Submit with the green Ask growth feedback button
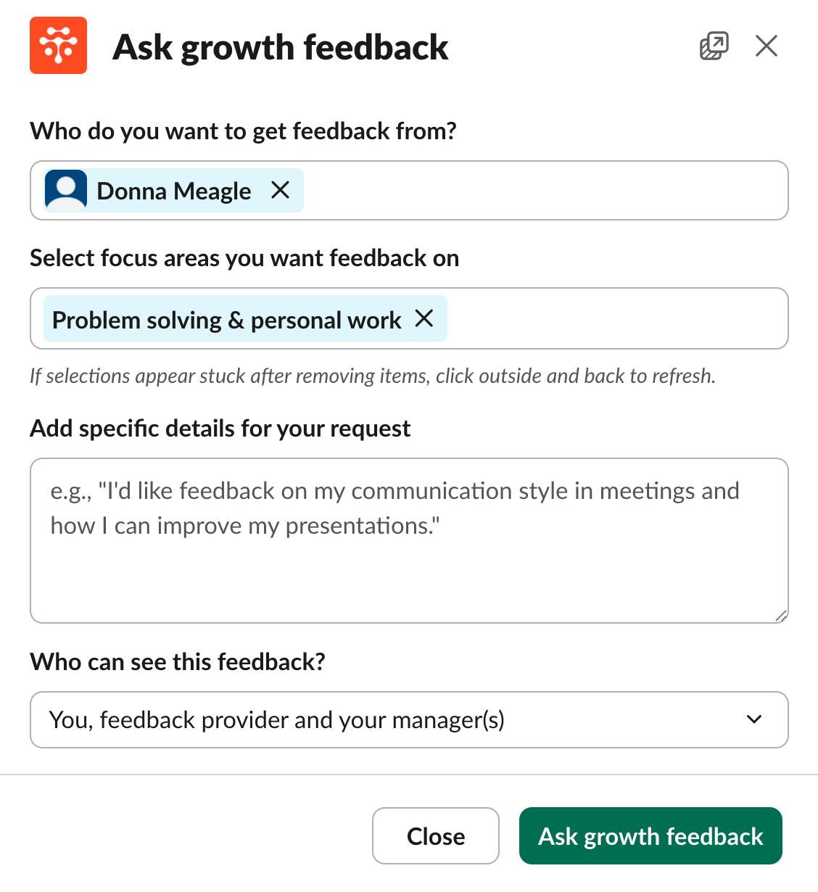 click(650, 836)
